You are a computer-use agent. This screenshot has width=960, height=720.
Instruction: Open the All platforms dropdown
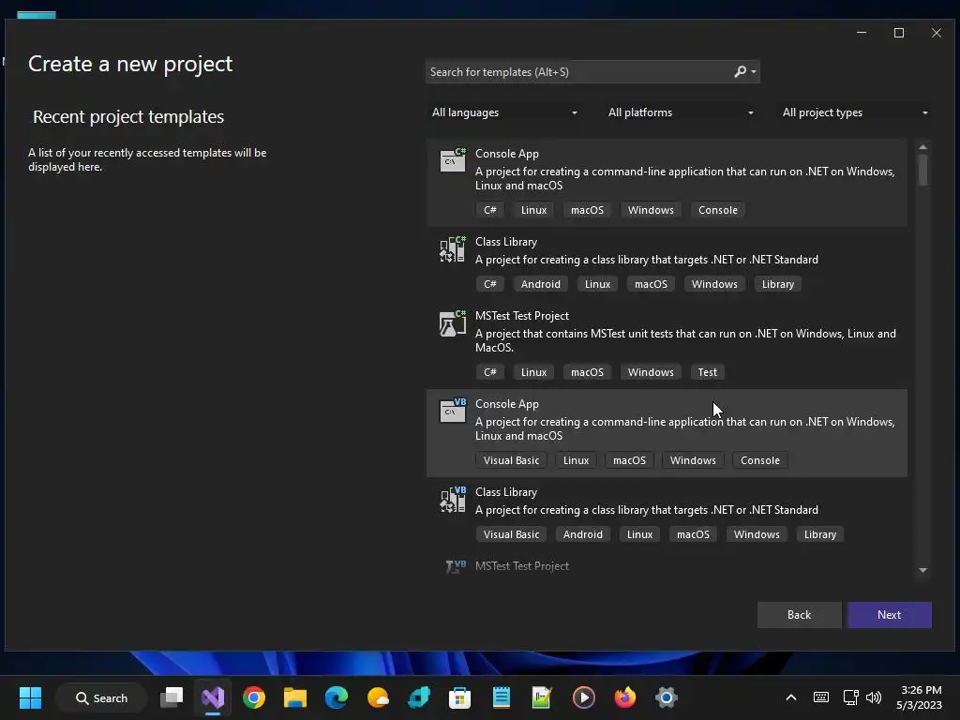click(x=680, y=112)
